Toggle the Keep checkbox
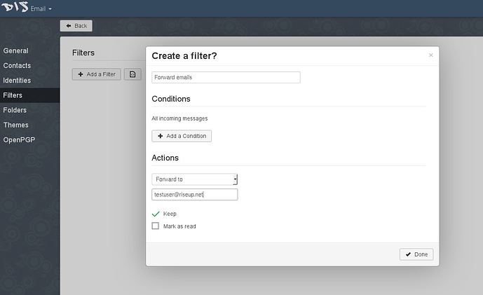Viewport: 483px width, 295px height. (x=156, y=214)
